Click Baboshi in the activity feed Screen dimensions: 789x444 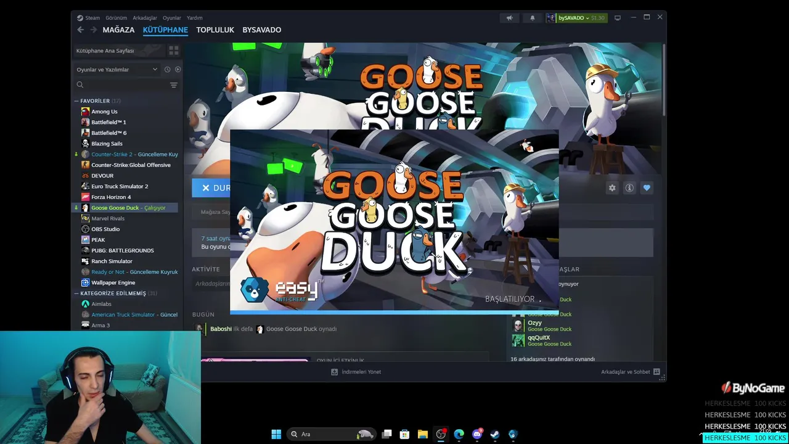click(x=221, y=329)
